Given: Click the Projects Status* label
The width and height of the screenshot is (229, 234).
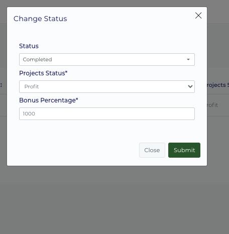Looking at the screenshot, I should (43, 73).
